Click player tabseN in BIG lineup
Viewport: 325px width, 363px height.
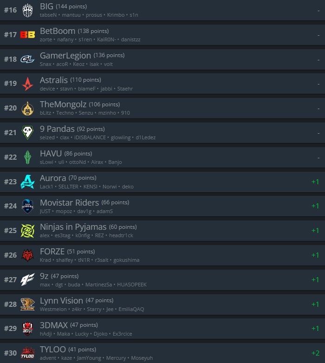[48, 15]
